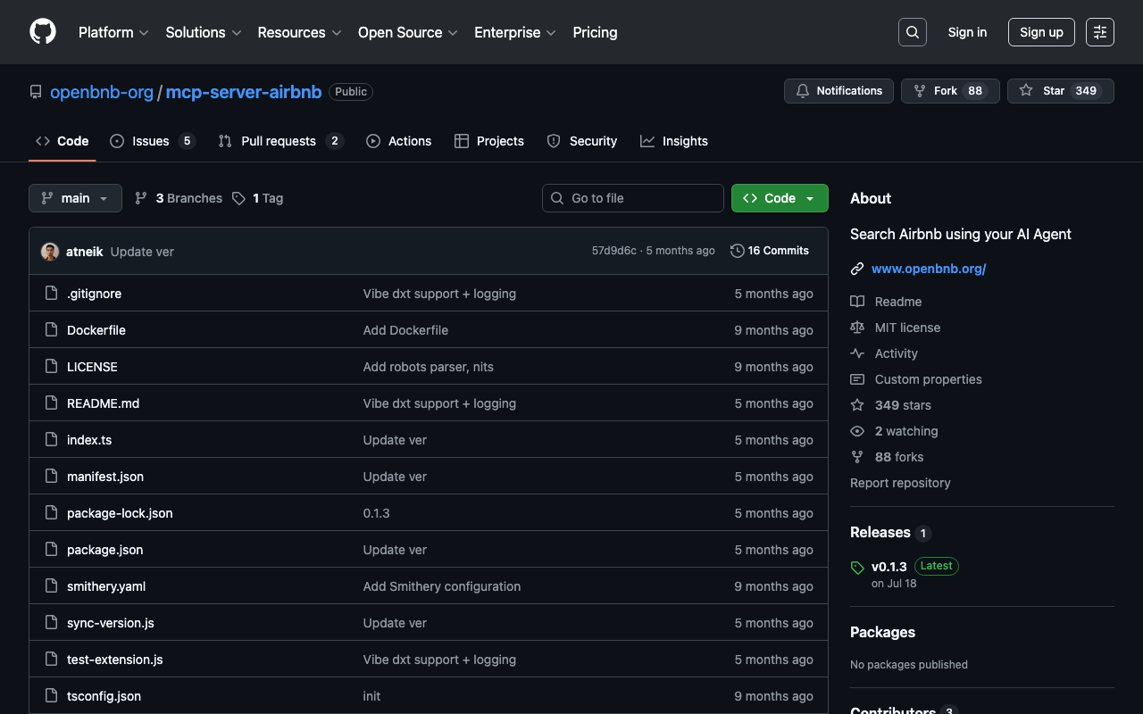Screen dimensions: 1143x714
Task: Open the appearance settings icon in header
Action: (x=1099, y=32)
